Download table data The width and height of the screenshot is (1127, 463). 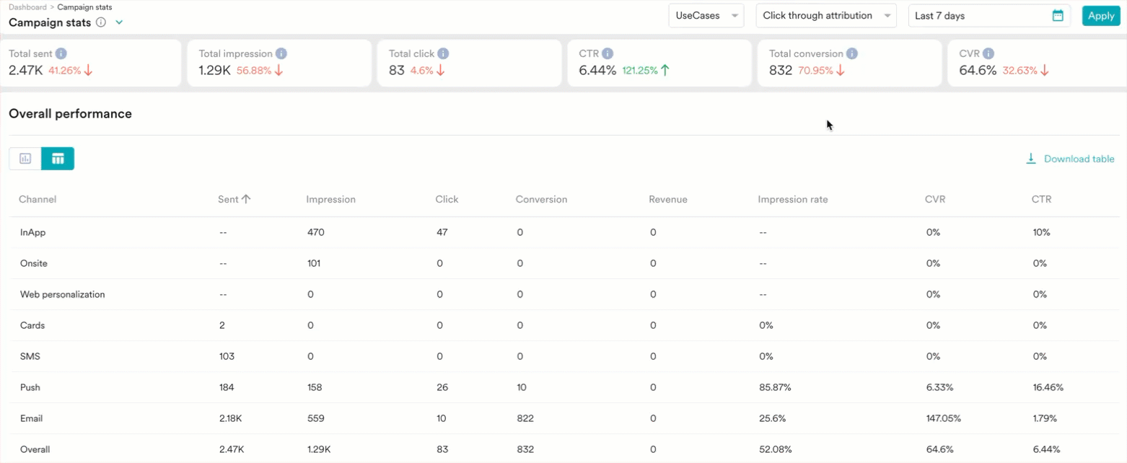tap(1070, 159)
